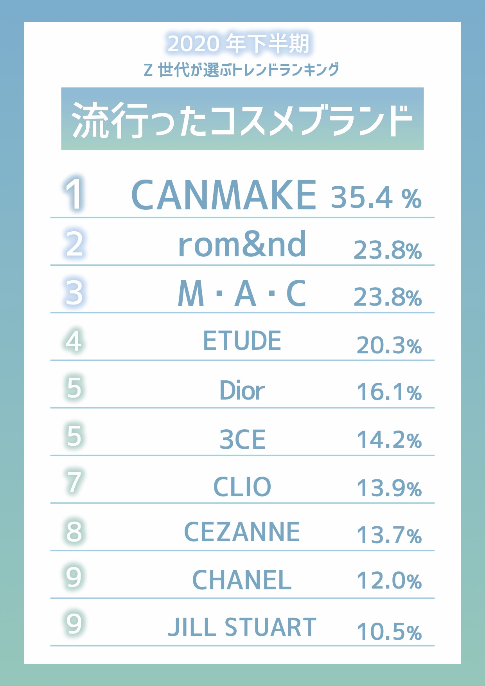The image size is (485, 686).
Task: Select the rank number 4
Action: (74, 341)
